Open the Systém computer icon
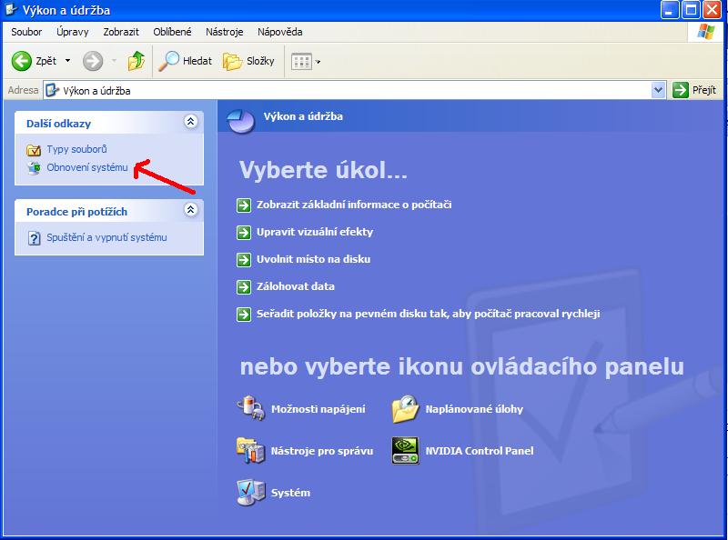Viewport: 728px width, 540px height. pos(251,492)
